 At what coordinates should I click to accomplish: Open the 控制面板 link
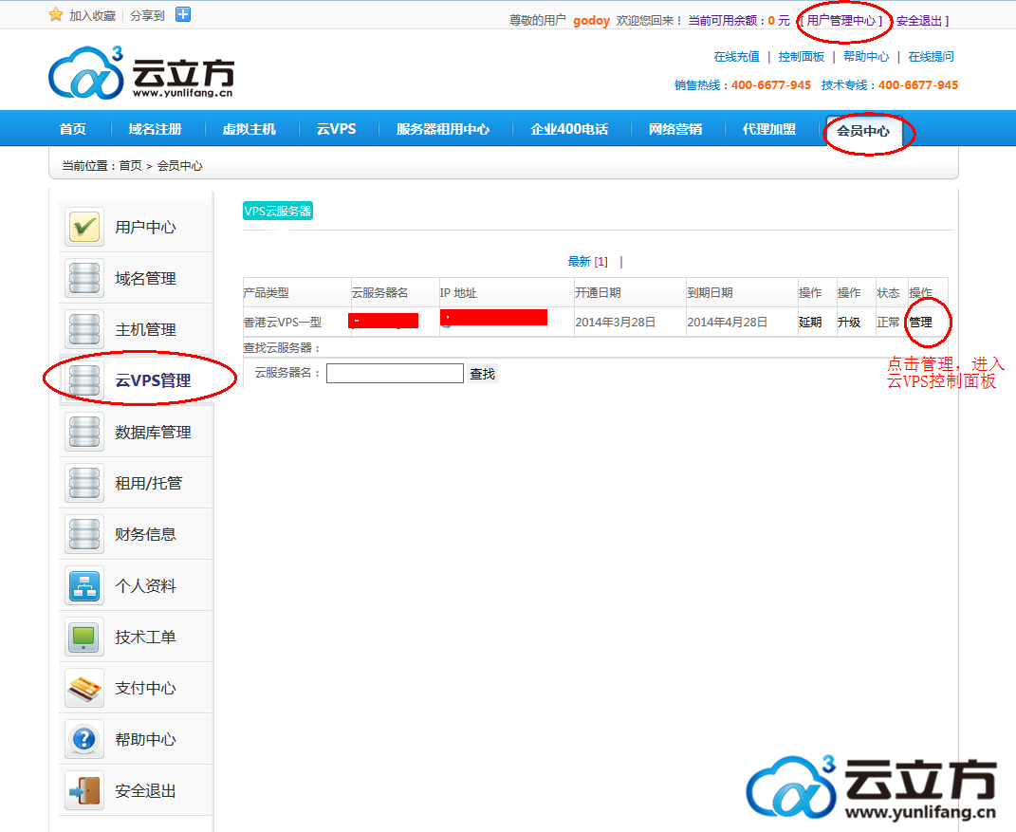801,56
